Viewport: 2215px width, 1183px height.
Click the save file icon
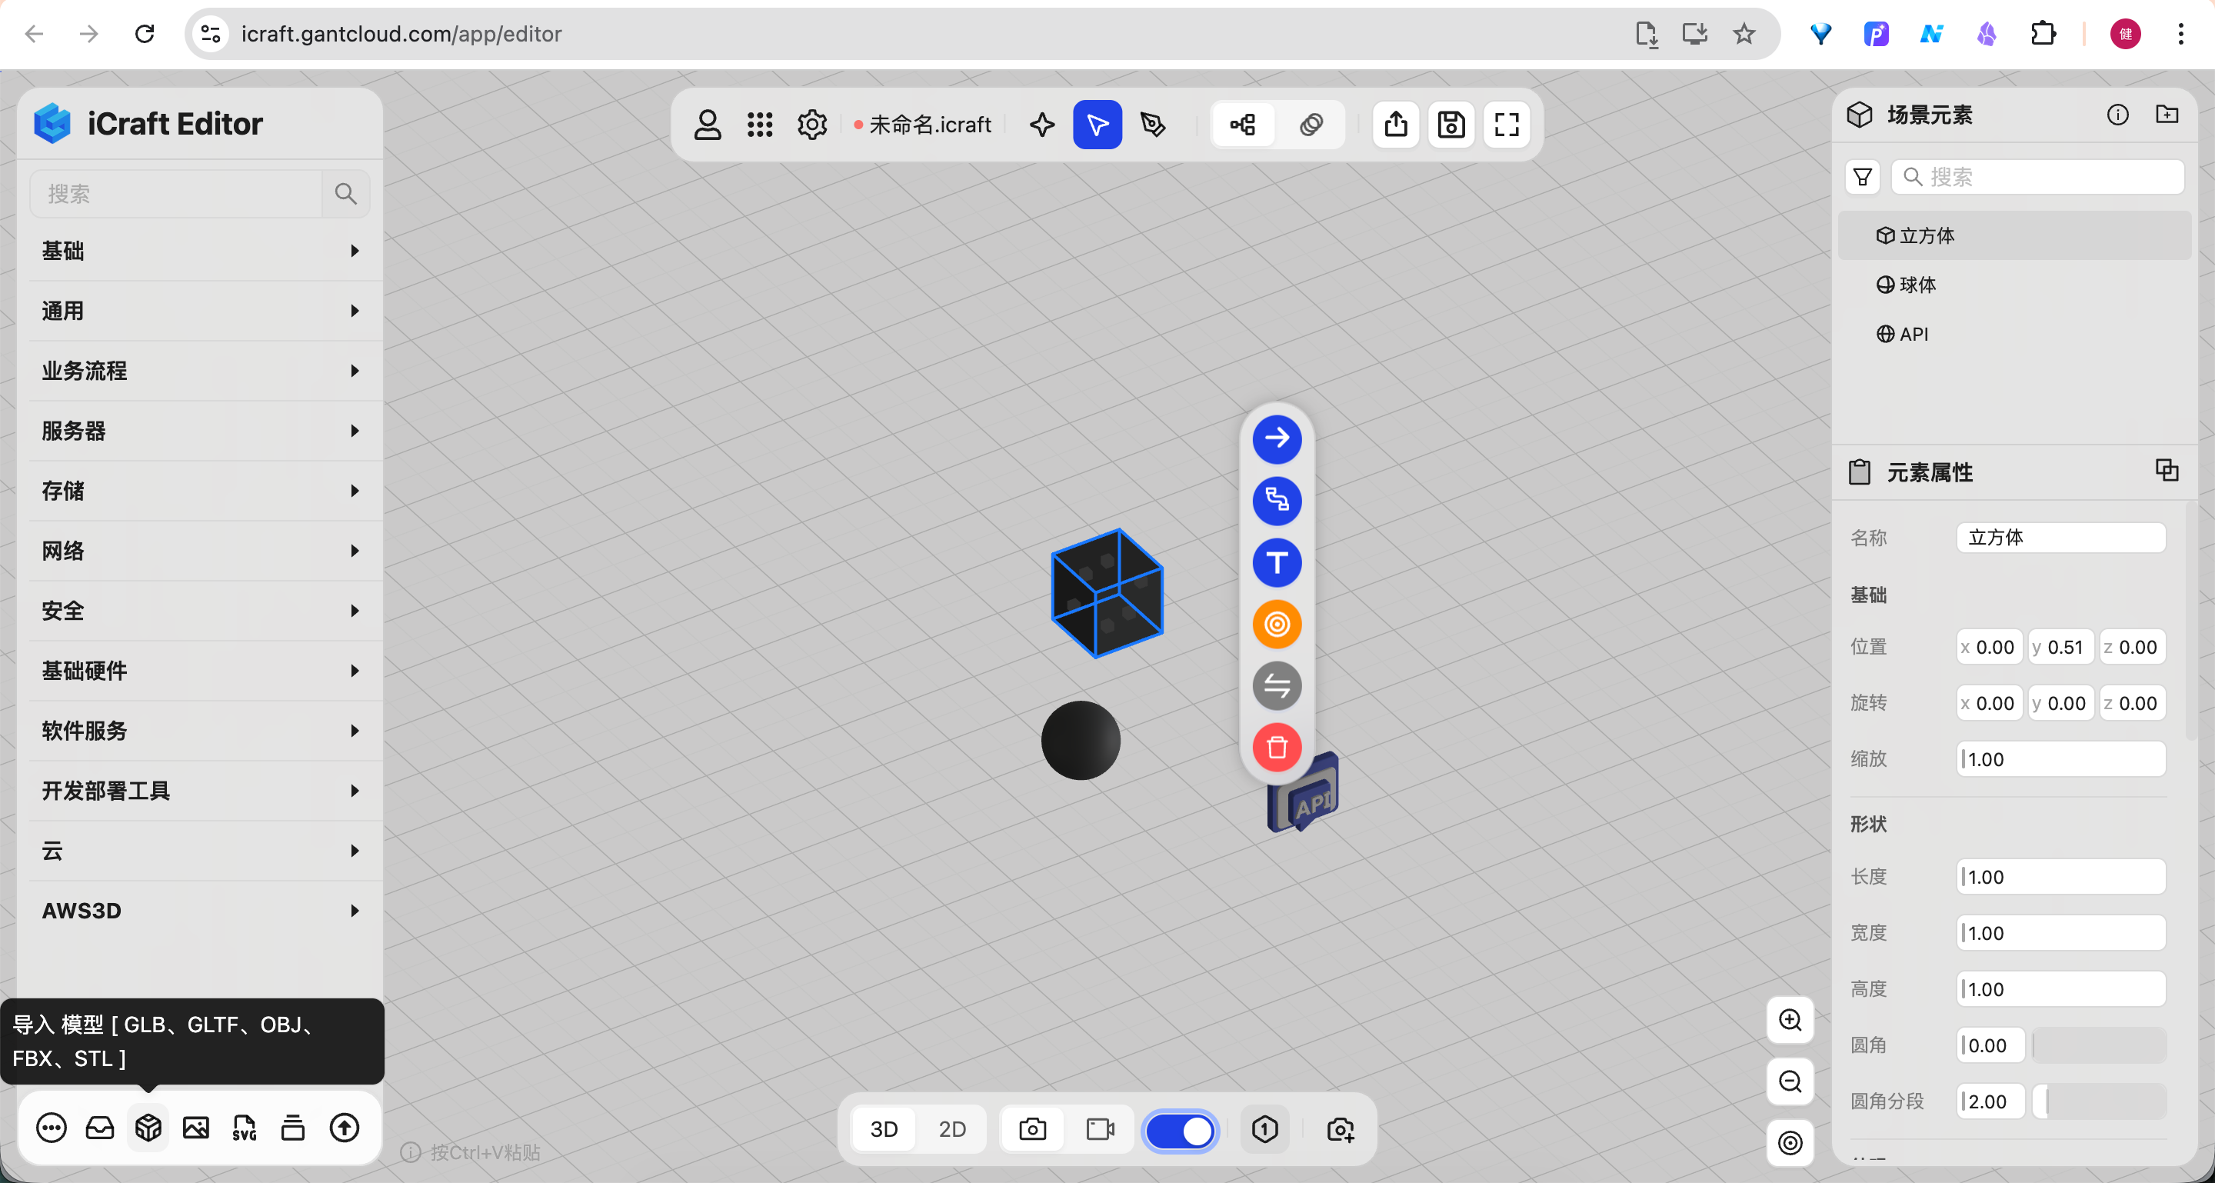coord(1451,125)
